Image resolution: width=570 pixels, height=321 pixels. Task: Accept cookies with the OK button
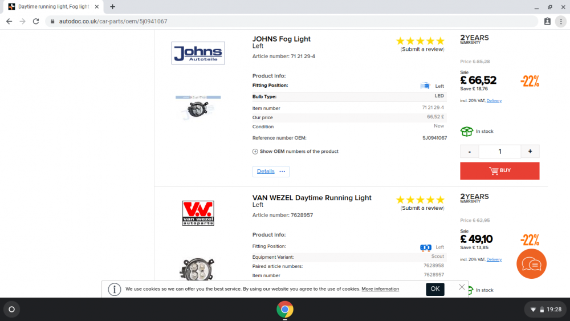pos(435,289)
